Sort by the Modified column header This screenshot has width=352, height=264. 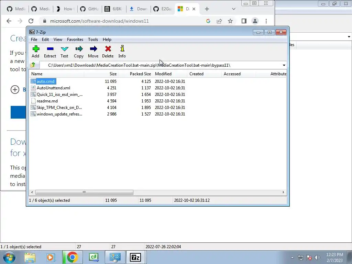(x=170, y=74)
